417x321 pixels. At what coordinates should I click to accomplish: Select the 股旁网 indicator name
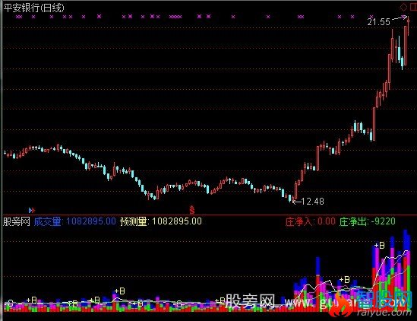coord(17,221)
